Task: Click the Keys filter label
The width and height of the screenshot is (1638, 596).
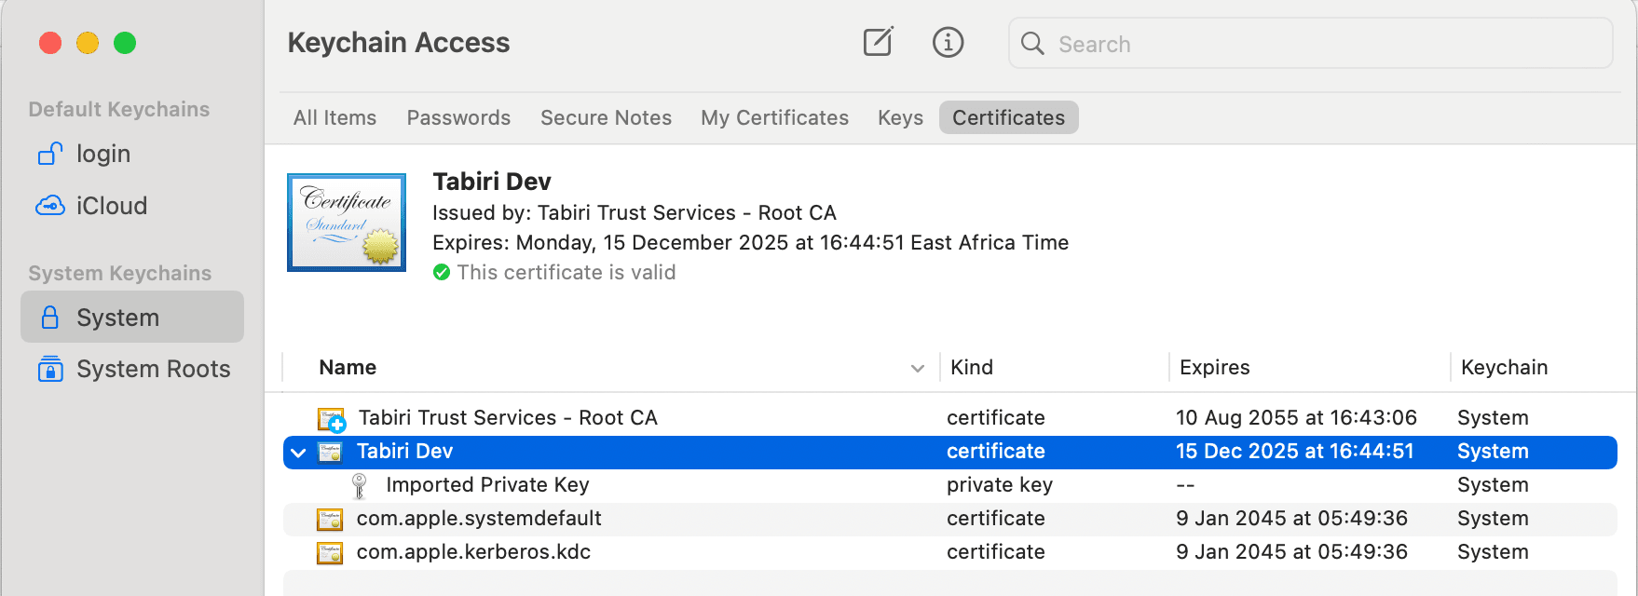Action: [899, 117]
